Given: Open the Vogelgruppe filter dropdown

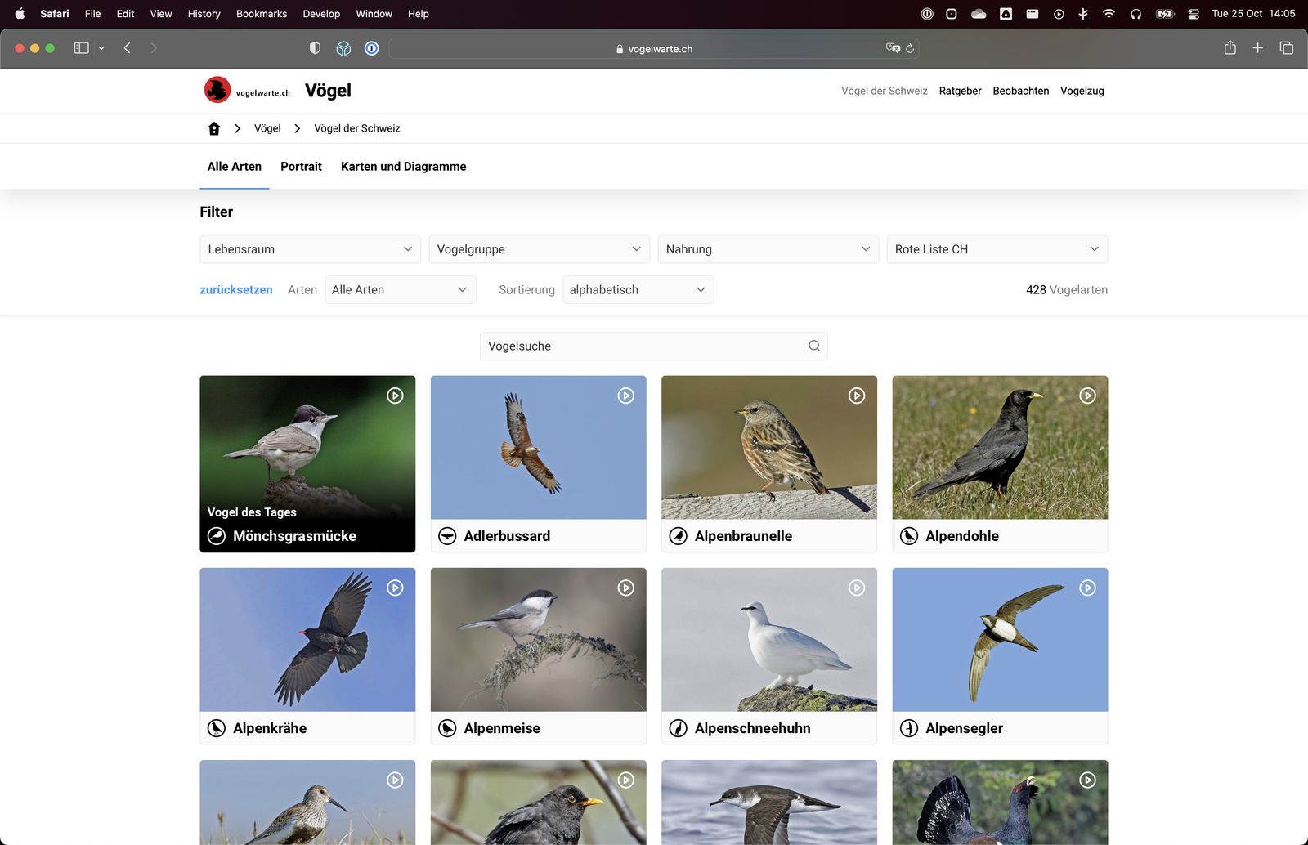Looking at the screenshot, I should pos(539,249).
